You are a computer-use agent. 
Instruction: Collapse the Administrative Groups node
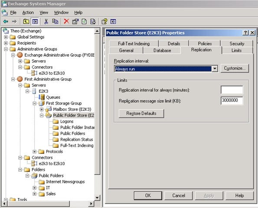(6, 49)
